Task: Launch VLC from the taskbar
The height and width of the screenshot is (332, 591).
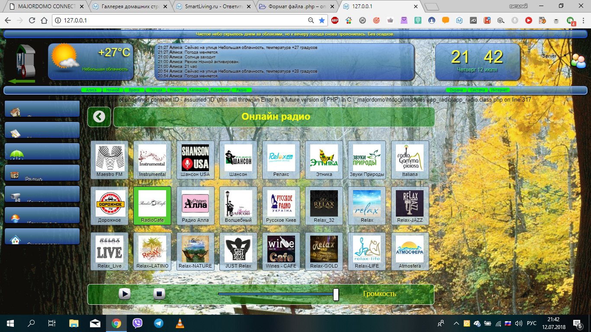Action: [180, 323]
